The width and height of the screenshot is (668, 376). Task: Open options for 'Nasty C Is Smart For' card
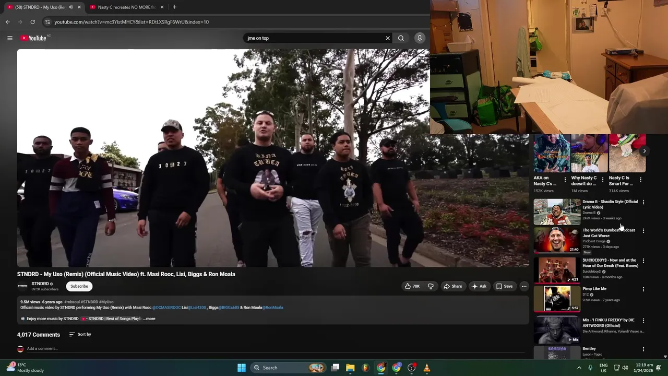point(640,180)
